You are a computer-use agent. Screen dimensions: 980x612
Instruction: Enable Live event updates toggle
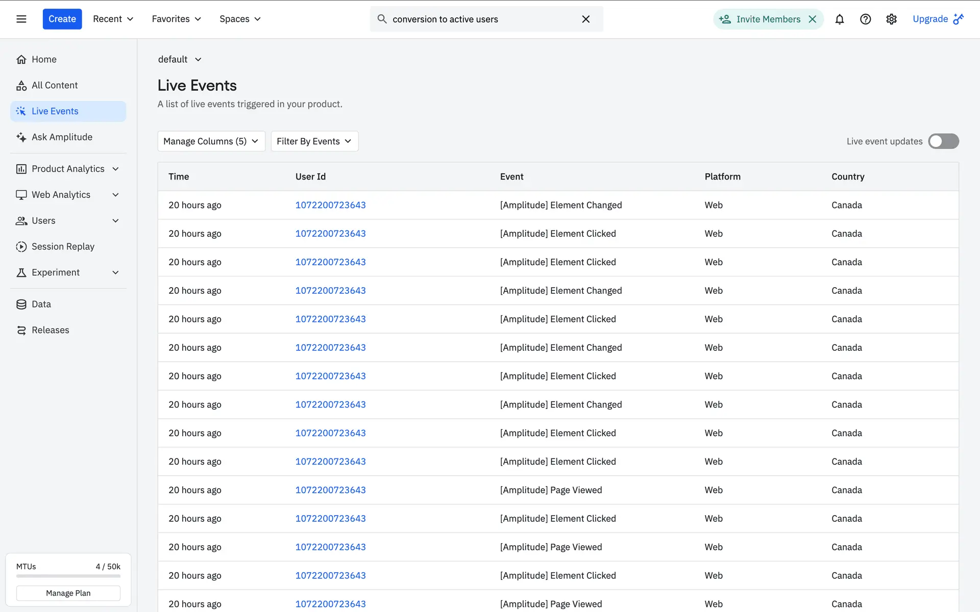coord(943,141)
